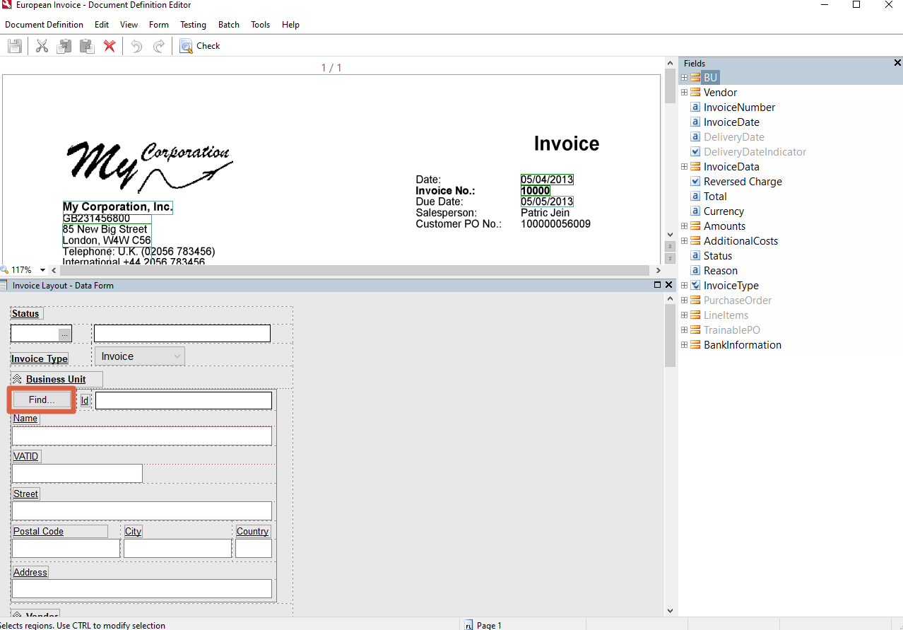The width and height of the screenshot is (903, 630).
Task: Close the Fields panel
Action: [897, 63]
